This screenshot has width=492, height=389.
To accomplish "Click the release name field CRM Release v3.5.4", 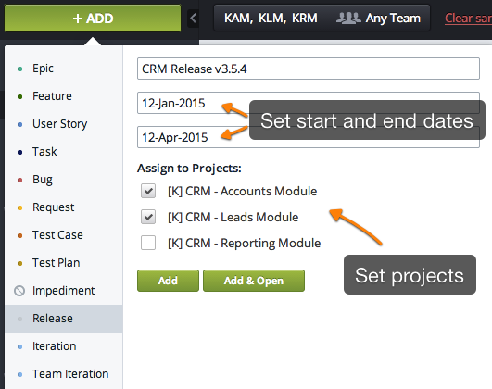I will (x=309, y=69).
